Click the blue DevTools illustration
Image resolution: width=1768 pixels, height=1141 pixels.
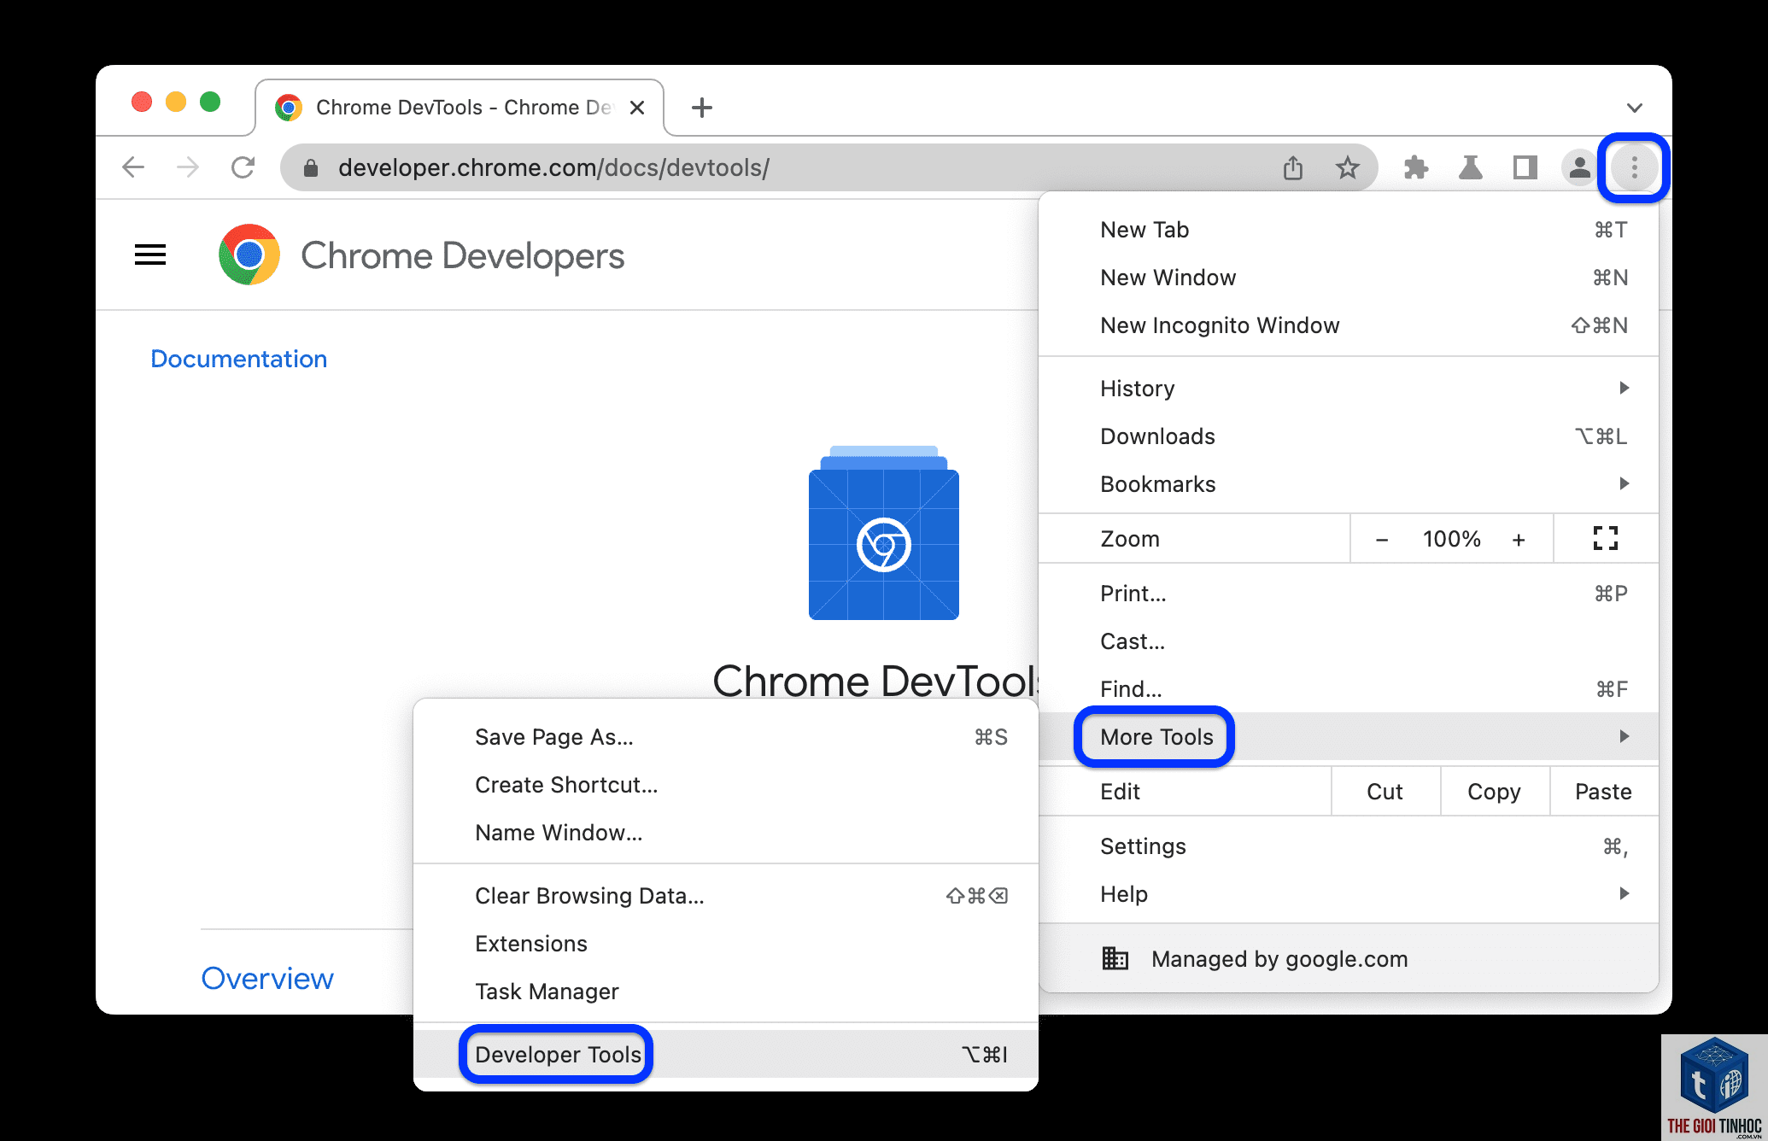884,533
